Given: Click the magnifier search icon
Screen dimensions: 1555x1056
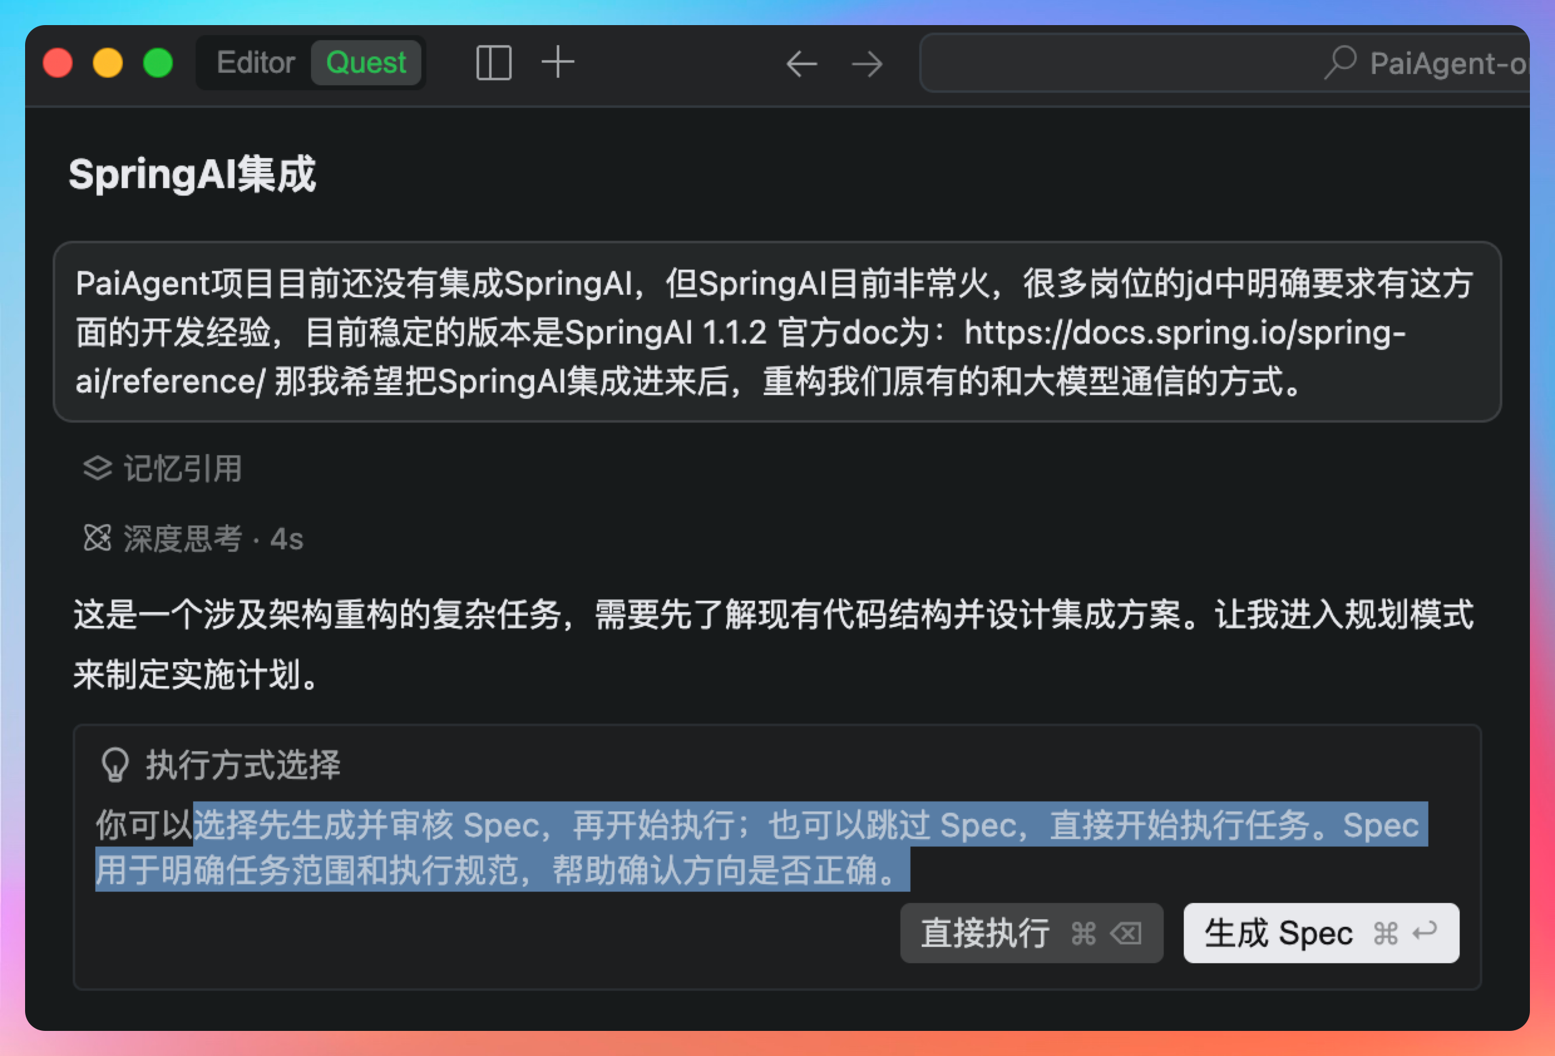Looking at the screenshot, I should (1340, 63).
